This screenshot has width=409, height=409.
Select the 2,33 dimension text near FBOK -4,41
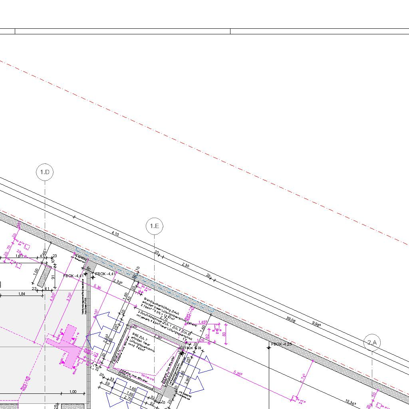(x=118, y=282)
